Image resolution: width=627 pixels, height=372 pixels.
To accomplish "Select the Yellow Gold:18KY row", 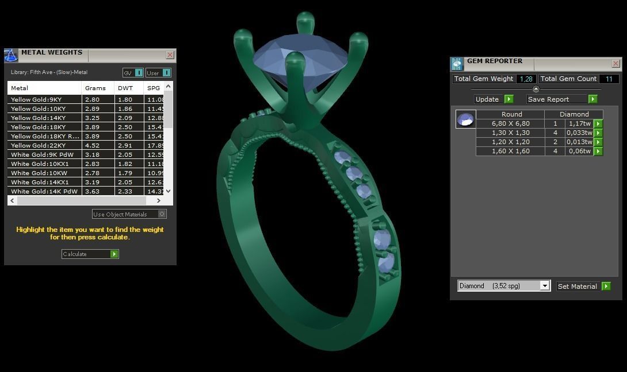I will click(x=86, y=127).
